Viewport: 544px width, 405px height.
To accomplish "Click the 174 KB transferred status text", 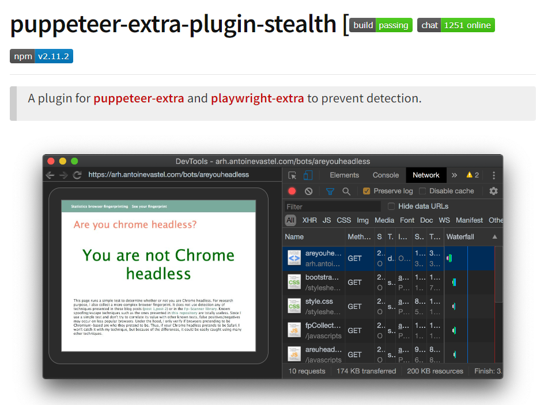I will [x=366, y=371].
